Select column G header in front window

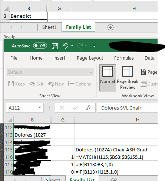pyautogui.click(x=63, y=120)
